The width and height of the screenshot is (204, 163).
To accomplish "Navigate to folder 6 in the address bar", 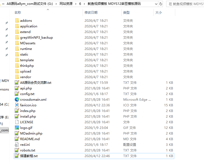I will point(80,4).
